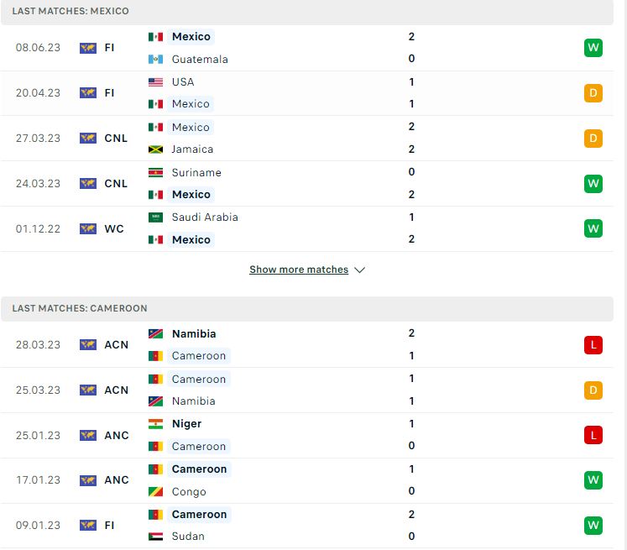Click the Sudan flag icon
Screen dimensions: 627x550
click(155, 537)
